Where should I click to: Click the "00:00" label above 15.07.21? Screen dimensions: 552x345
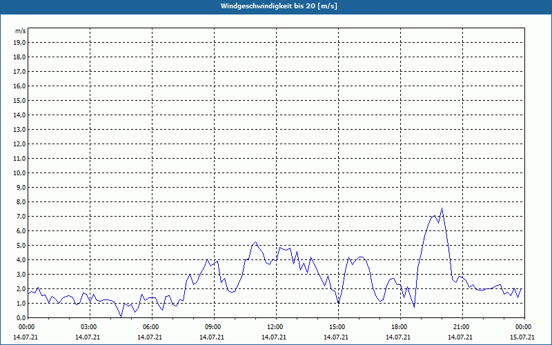pyautogui.click(x=522, y=327)
